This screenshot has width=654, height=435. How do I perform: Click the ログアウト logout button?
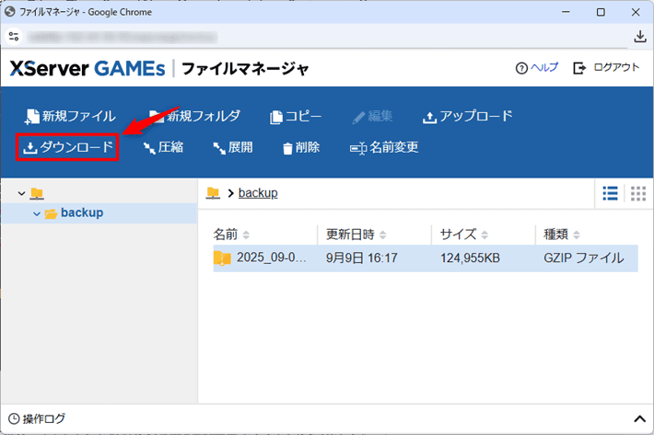[x=606, y=68]
